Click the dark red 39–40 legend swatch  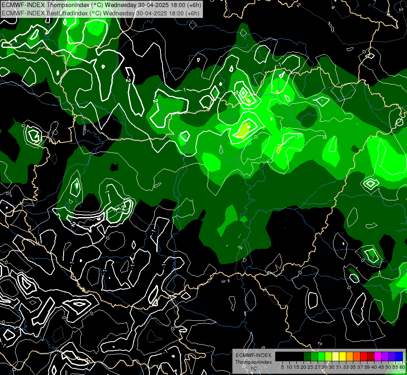pyautogui.click(x=371, y=357)
